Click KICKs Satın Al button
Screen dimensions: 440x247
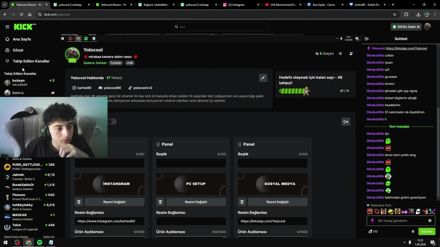point(406,27)
